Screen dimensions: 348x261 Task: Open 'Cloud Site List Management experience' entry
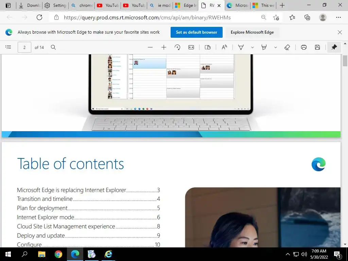tap(88, 226)
